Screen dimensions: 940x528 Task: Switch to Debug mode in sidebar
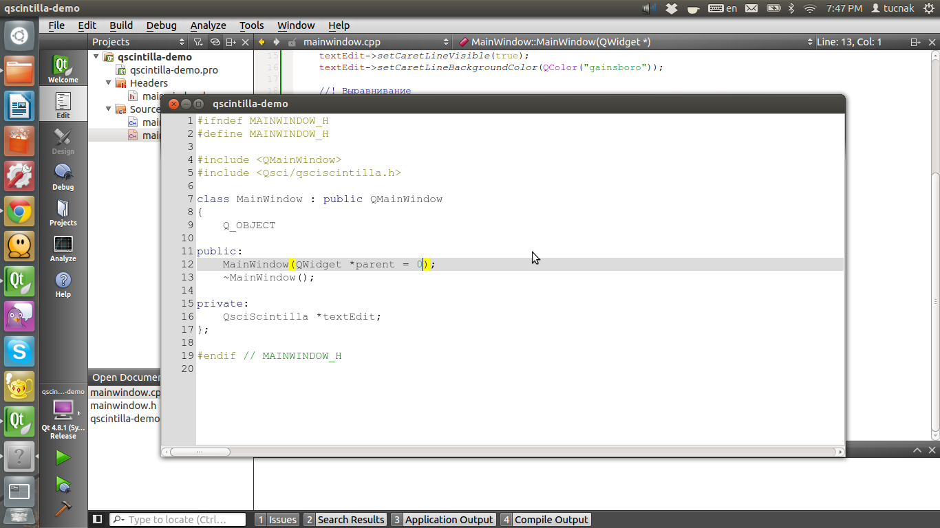click(63, 177)
